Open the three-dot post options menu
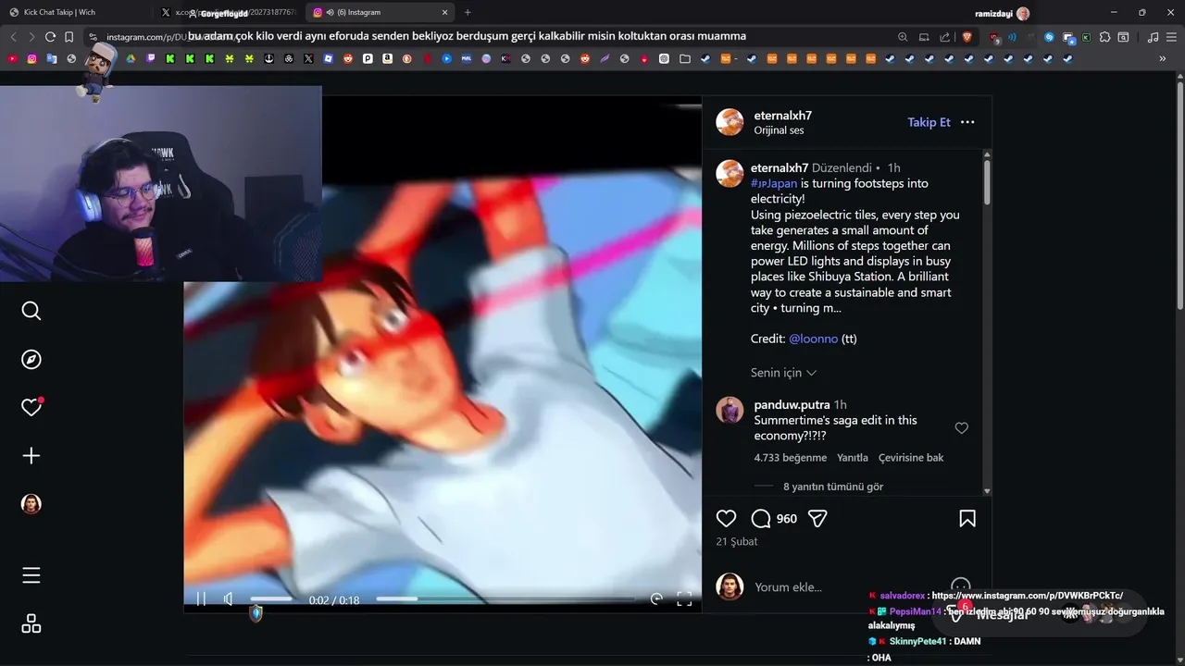This screenshot has height=666, width=1185. [x=967, y=122]
